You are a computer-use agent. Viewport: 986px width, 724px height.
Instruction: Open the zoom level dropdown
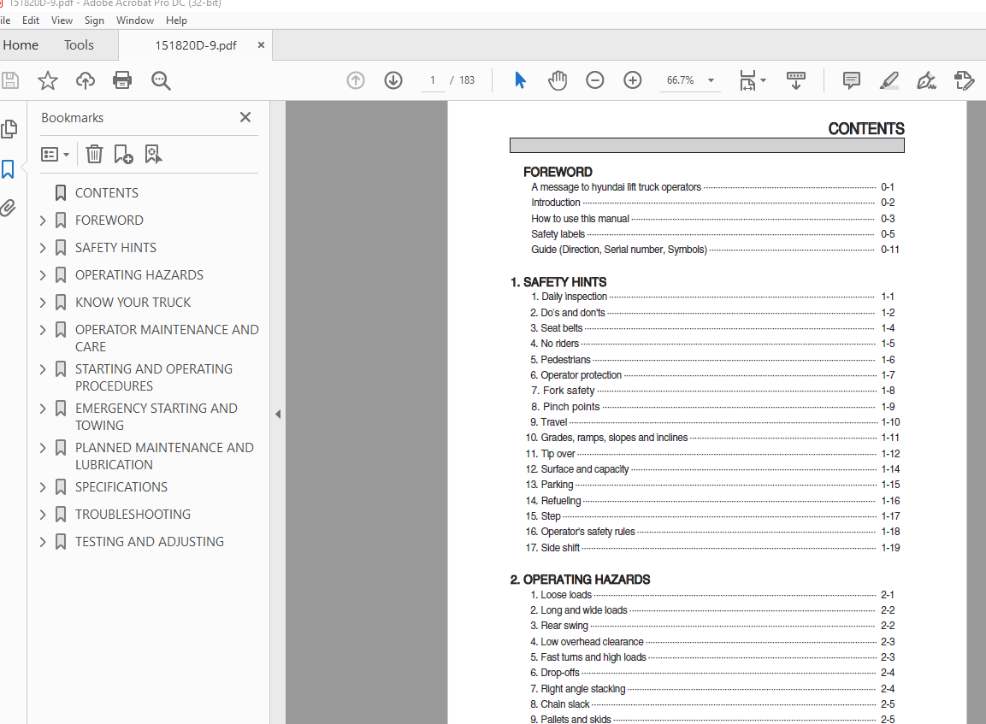pos(711,80)
